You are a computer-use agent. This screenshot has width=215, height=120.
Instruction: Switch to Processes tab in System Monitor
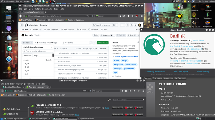157,78
